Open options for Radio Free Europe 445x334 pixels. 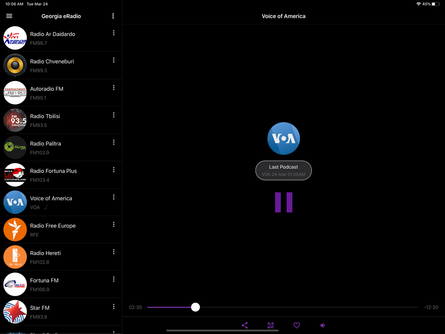pos(114,224)
